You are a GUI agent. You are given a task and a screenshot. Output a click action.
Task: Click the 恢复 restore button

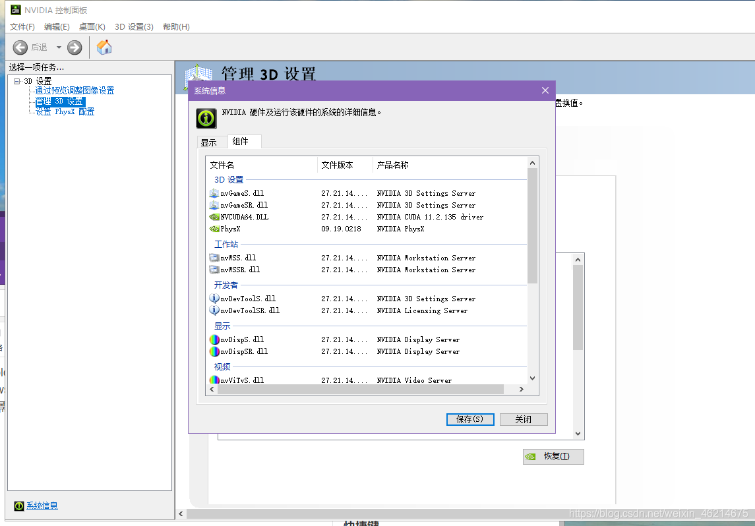553,456
